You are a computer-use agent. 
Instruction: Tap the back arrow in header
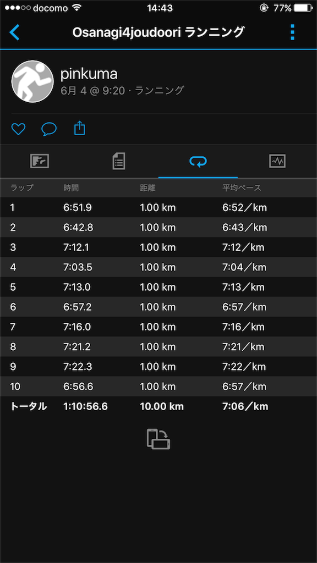[x=14, y=32]
